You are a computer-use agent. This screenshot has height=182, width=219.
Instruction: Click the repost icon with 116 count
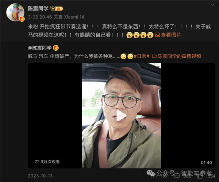[154, 176]
